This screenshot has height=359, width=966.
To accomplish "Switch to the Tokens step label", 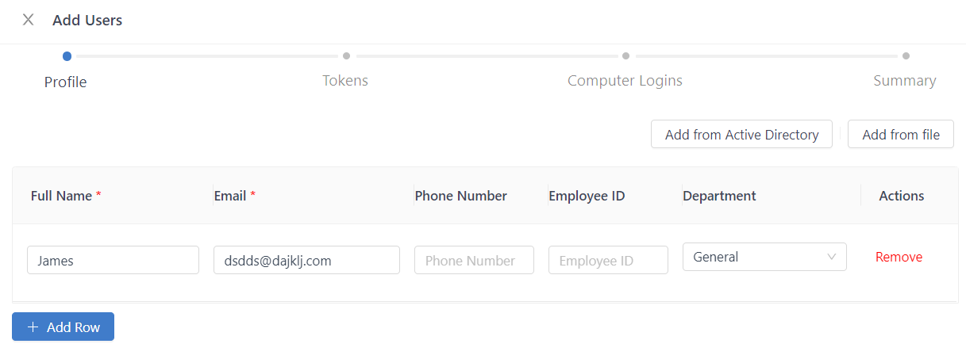I will (x=345, y=81).
